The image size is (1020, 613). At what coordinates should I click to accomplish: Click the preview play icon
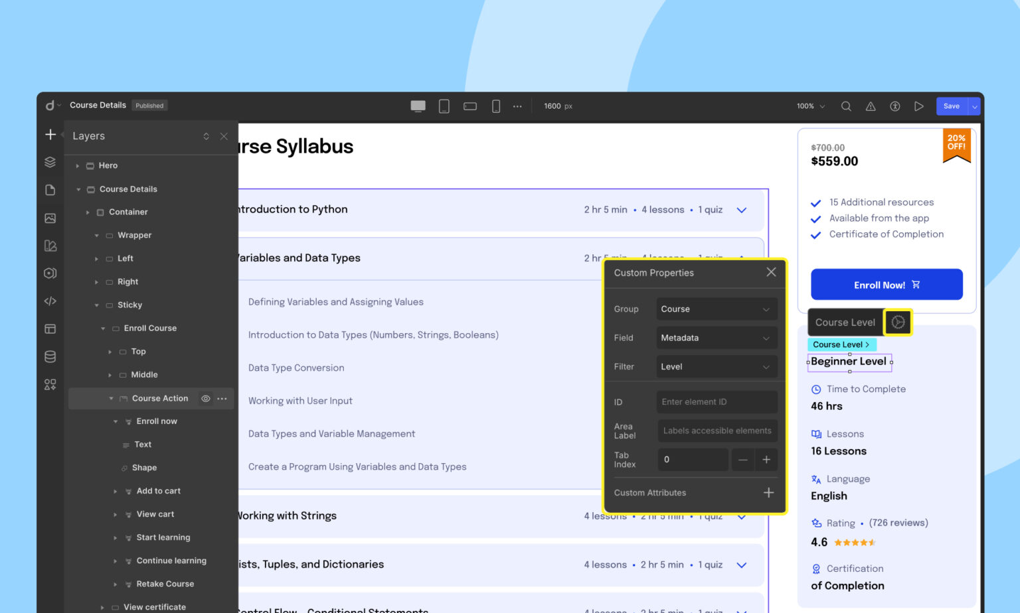(918, 106)
